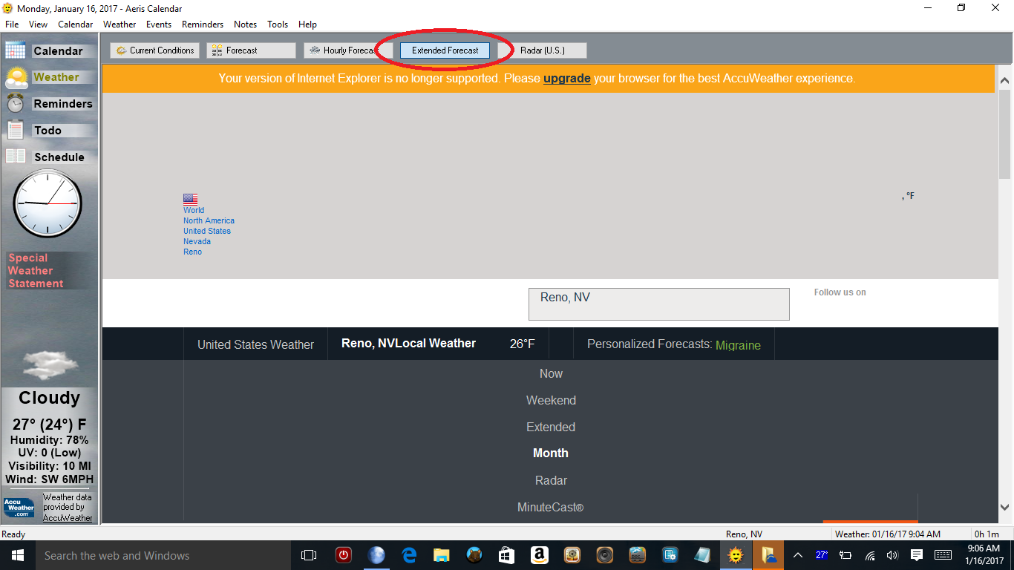Image resolution: width=1014 pixels, height=570 pixels.
Task: Open the File menu
Action: pos(12,24)
